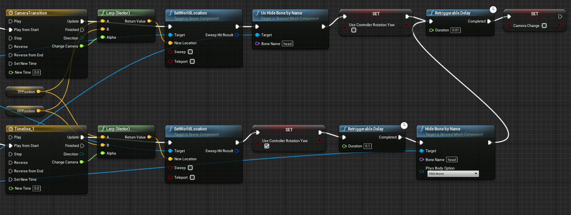571x215 pixels.
Task: Select the New Time field in CameraTransition
Action: 36,72
